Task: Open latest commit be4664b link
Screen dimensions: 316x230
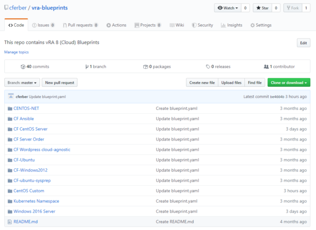Action: 277,97
